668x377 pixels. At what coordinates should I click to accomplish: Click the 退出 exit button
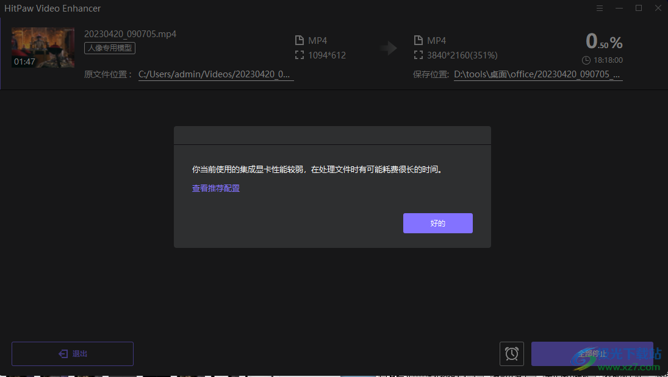click(73, 354)
